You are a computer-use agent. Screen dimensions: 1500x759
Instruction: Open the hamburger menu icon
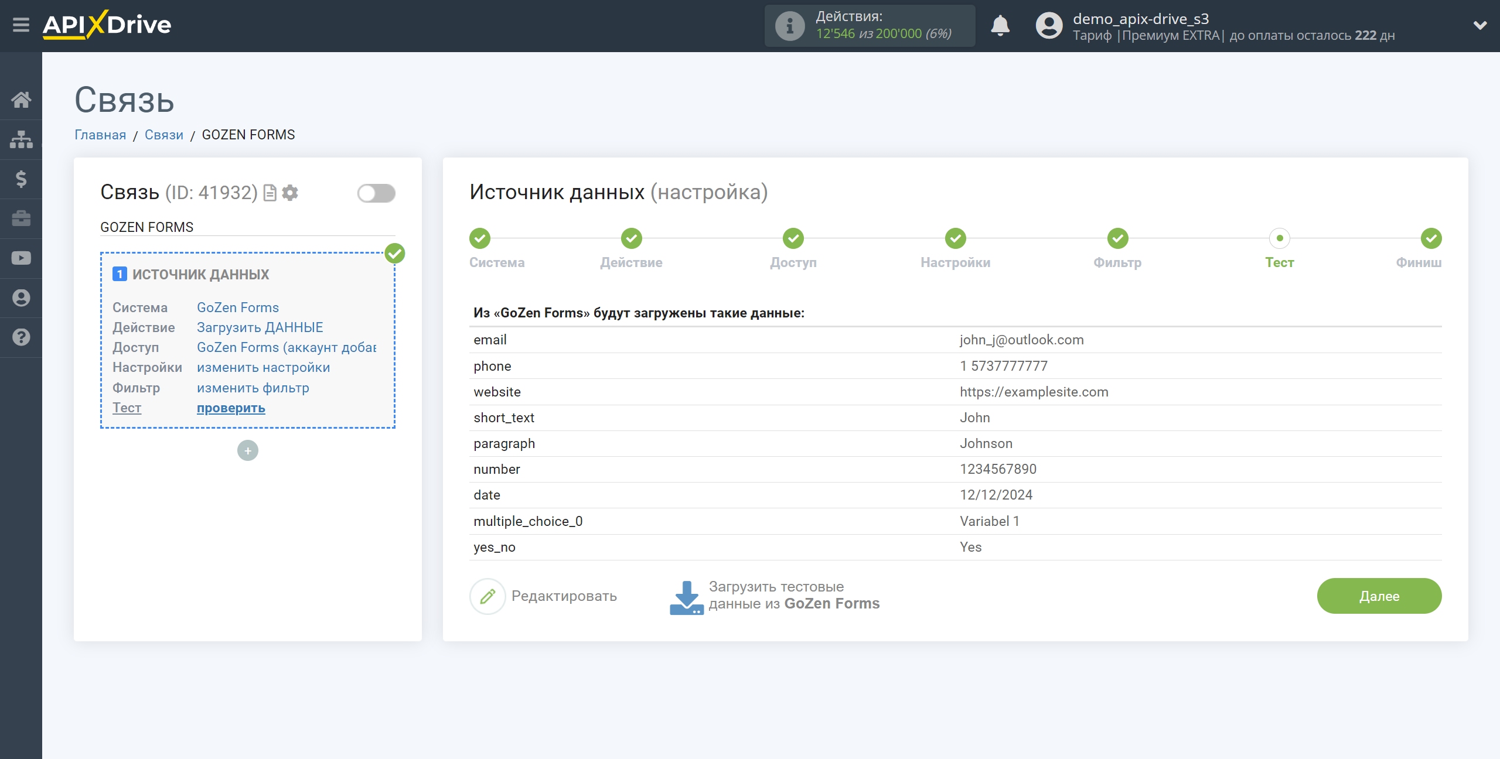pos(21,25)
